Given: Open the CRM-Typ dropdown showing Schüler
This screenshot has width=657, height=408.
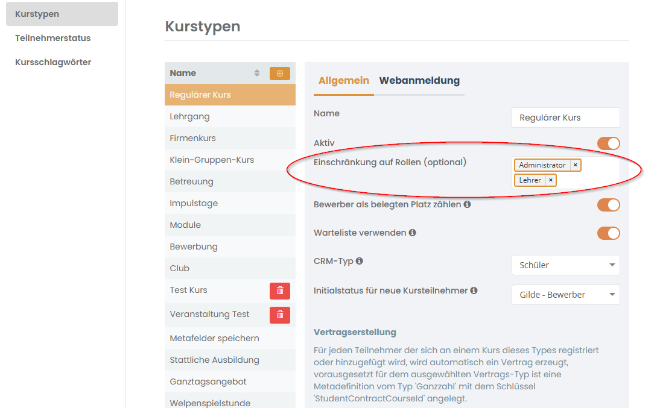Looking at the screenshot, I should coord(566,265).
